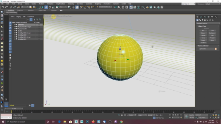221x124 pixels.
Task: Open the Modify tab in command panel
Action: [x=201, y=17]
